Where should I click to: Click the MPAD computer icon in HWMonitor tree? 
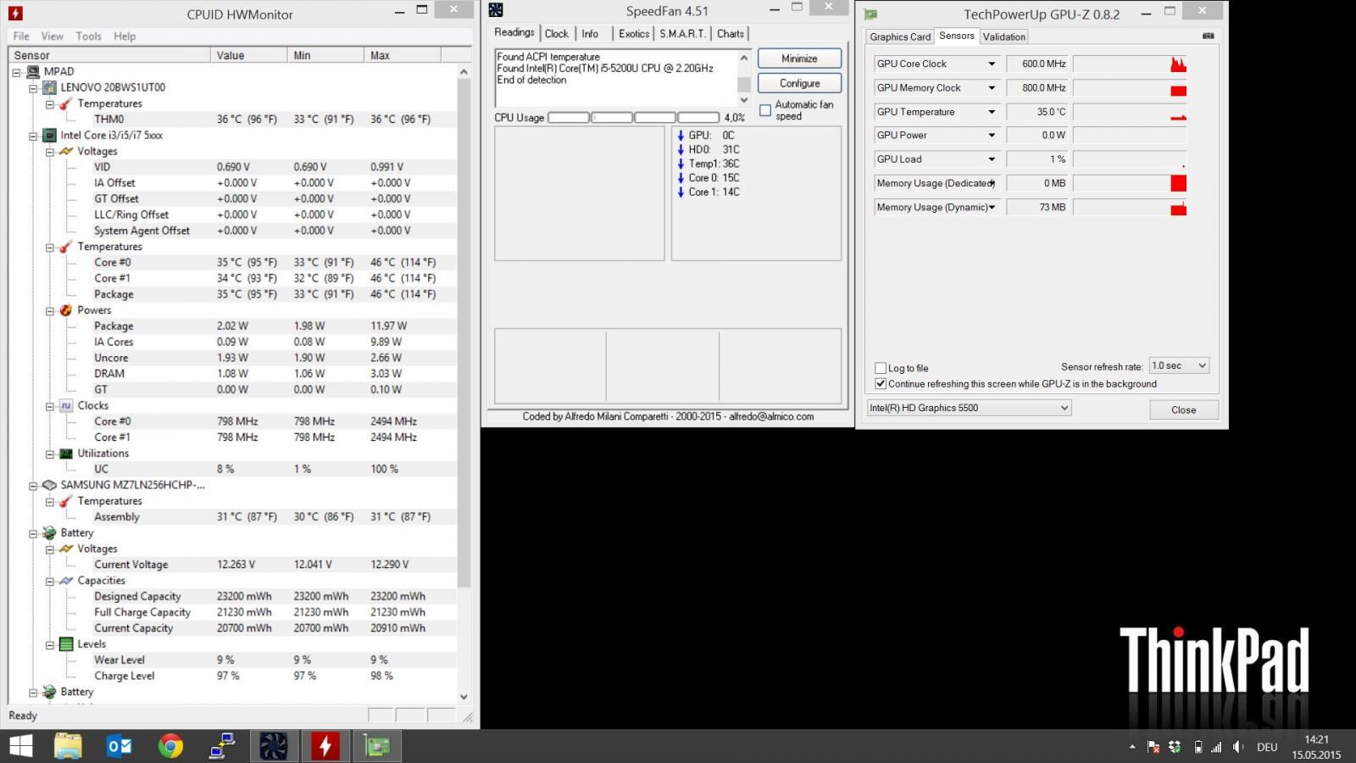33,71
